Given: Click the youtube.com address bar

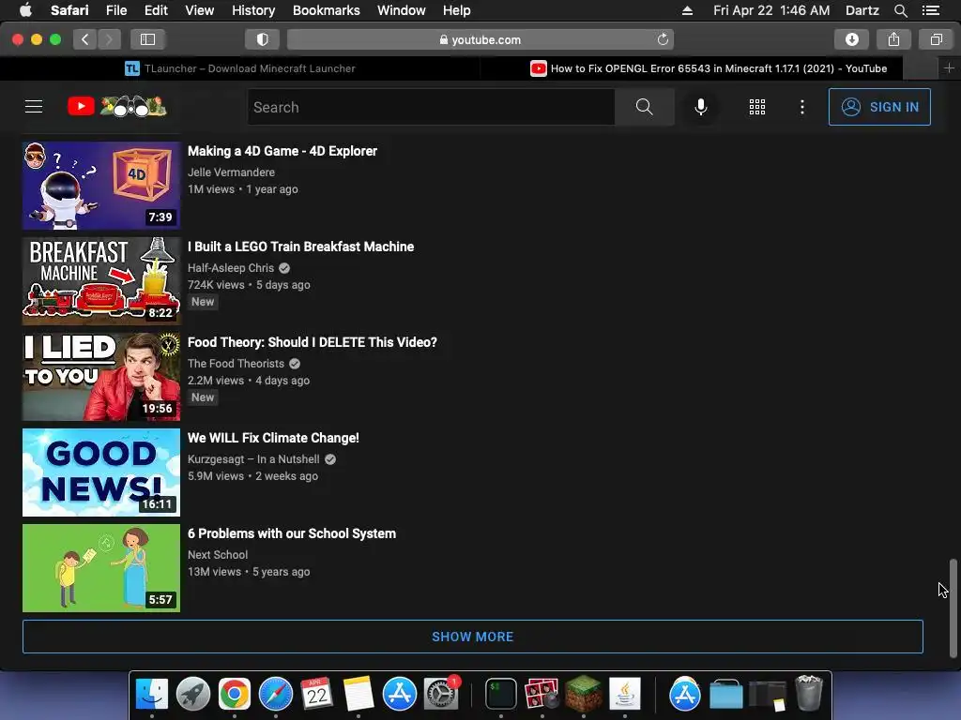Looking at the screenshot, I should click(480, 39).
